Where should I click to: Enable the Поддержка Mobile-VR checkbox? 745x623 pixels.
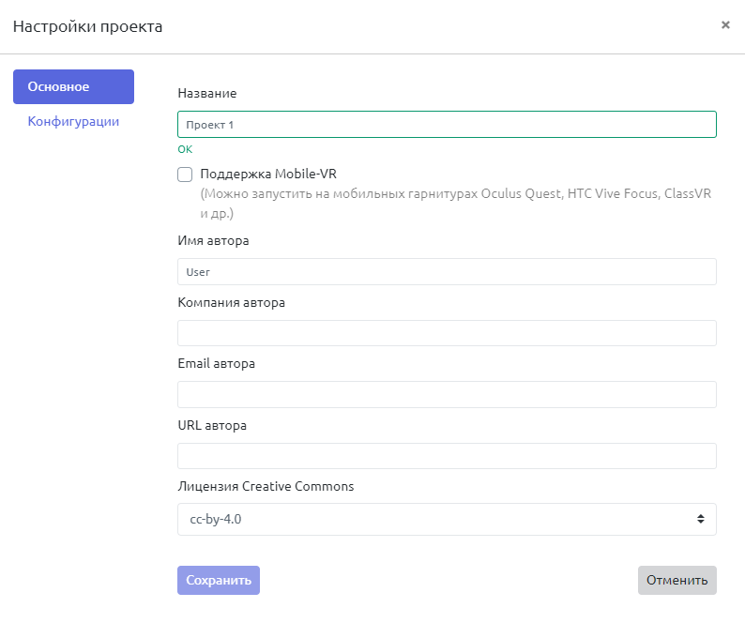click(185, 175)
